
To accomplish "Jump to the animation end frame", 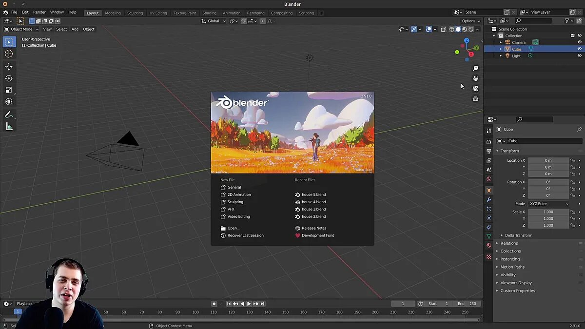I will [x=263, y=304].
